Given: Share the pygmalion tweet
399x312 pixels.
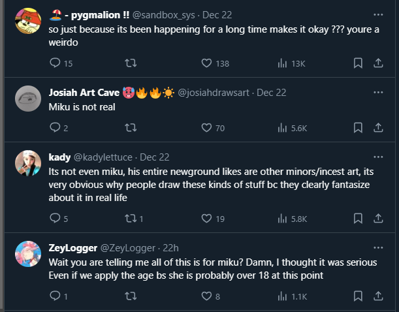Looking at the screenshot, I should coord(378,63).
